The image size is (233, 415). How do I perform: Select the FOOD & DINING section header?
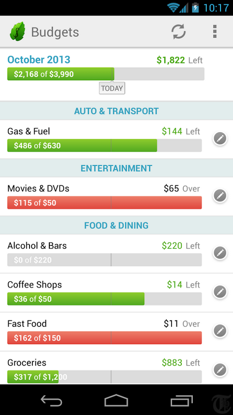(x=116, y=226)
